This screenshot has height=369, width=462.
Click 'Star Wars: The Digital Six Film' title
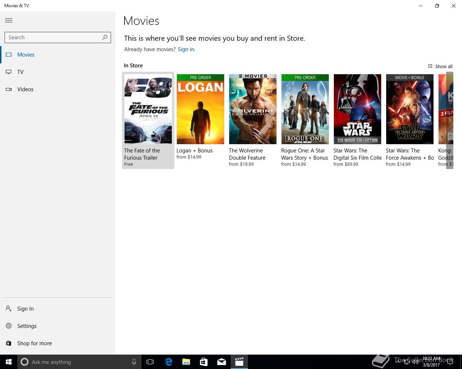click(x=358, y=154)
